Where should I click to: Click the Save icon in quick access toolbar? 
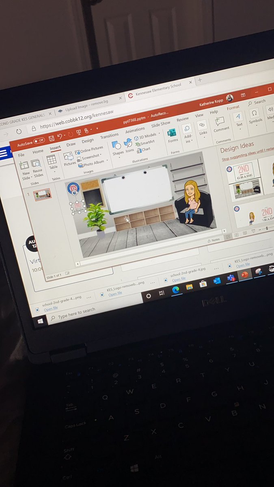52,138
